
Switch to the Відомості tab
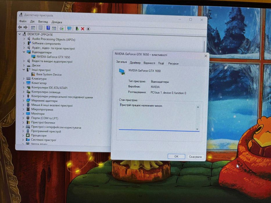(x=149, y=63)
